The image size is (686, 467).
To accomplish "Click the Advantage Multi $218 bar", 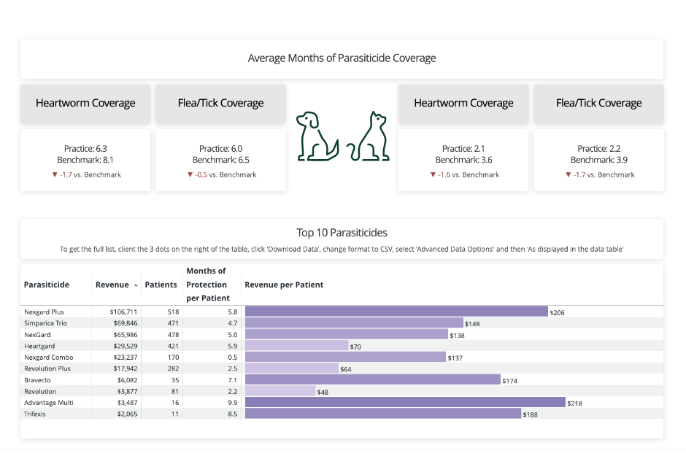I will tap(405, 402).
